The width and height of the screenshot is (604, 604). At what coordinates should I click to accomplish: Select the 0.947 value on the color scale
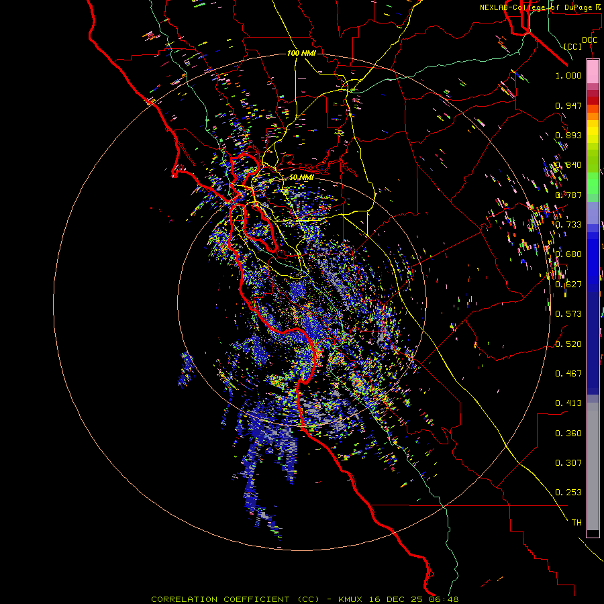pos(568,105)
